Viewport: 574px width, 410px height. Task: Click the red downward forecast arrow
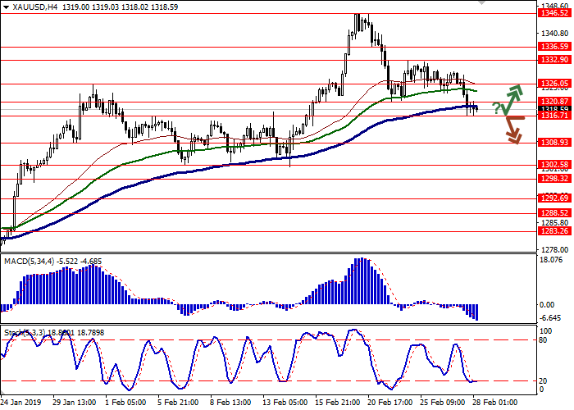click(513, 131)
